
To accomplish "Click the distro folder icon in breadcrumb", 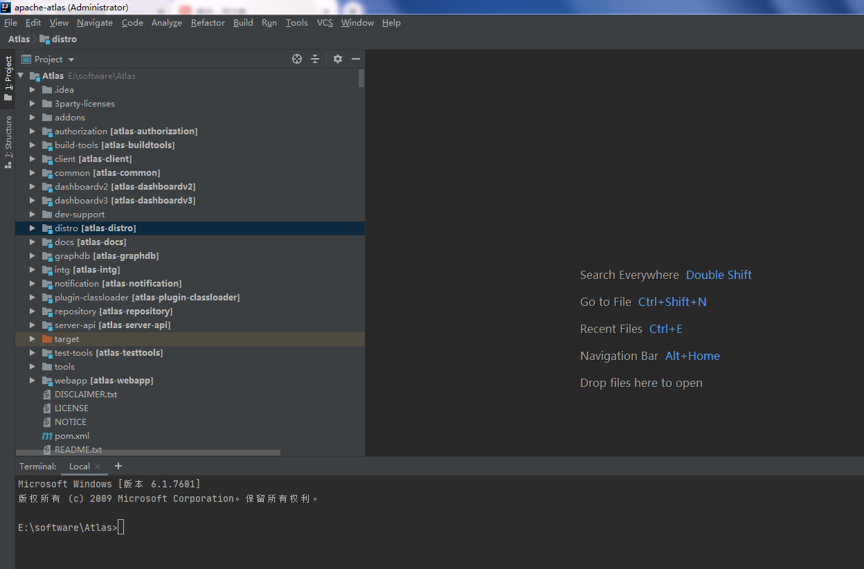I will [44, 39].
